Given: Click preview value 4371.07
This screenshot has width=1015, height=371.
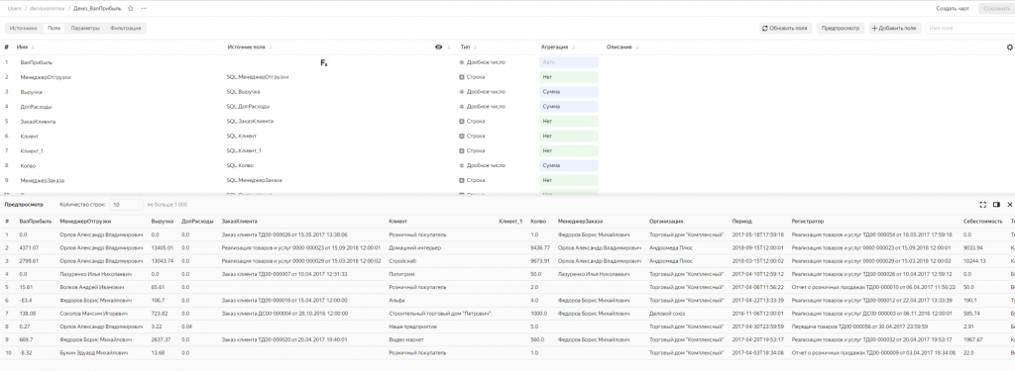Looking at the screenshot, I should click(29, 247).
